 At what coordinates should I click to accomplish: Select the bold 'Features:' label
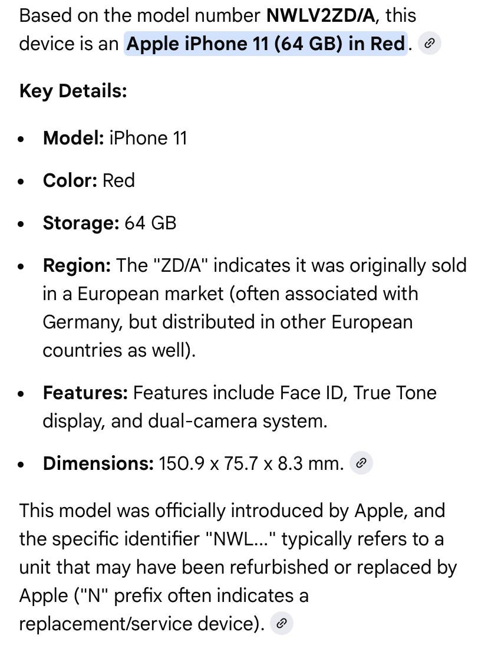85,393
